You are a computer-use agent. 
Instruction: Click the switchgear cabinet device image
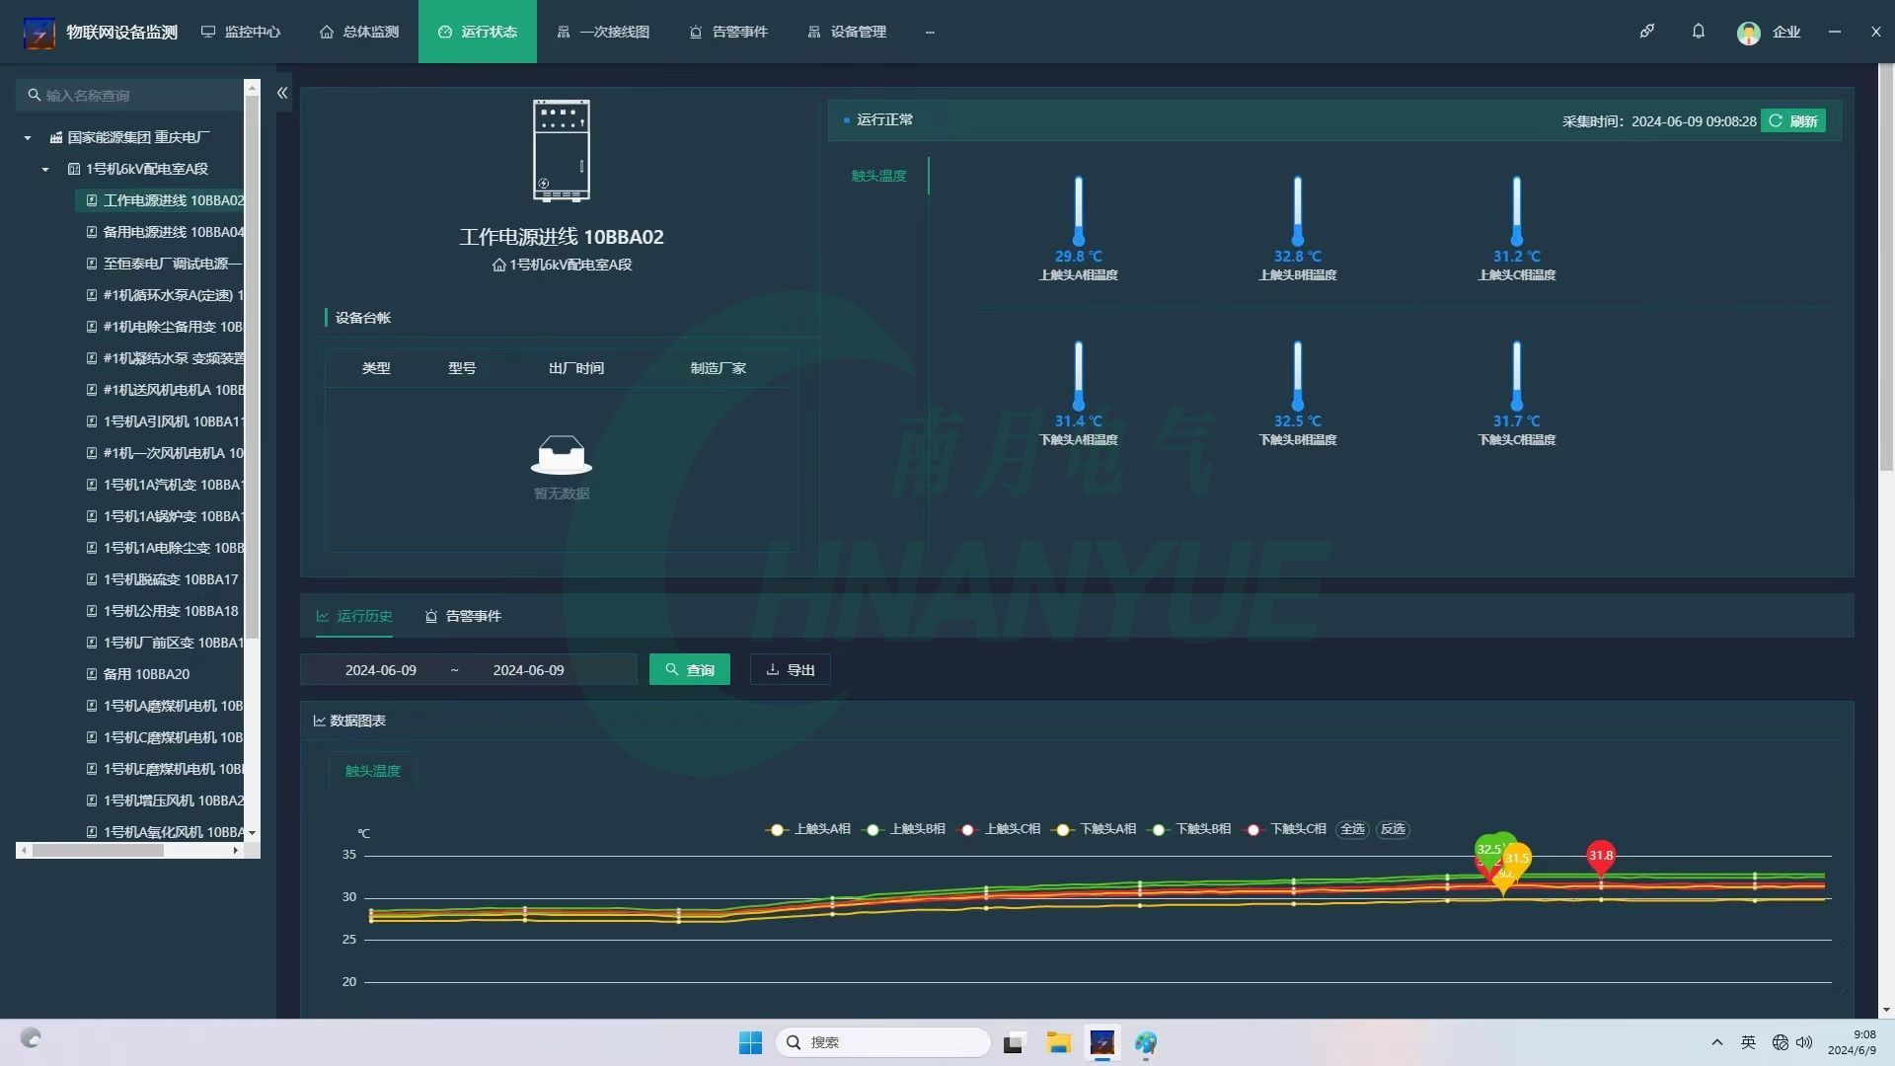click(561, 150)
